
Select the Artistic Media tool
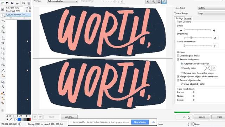2,43
